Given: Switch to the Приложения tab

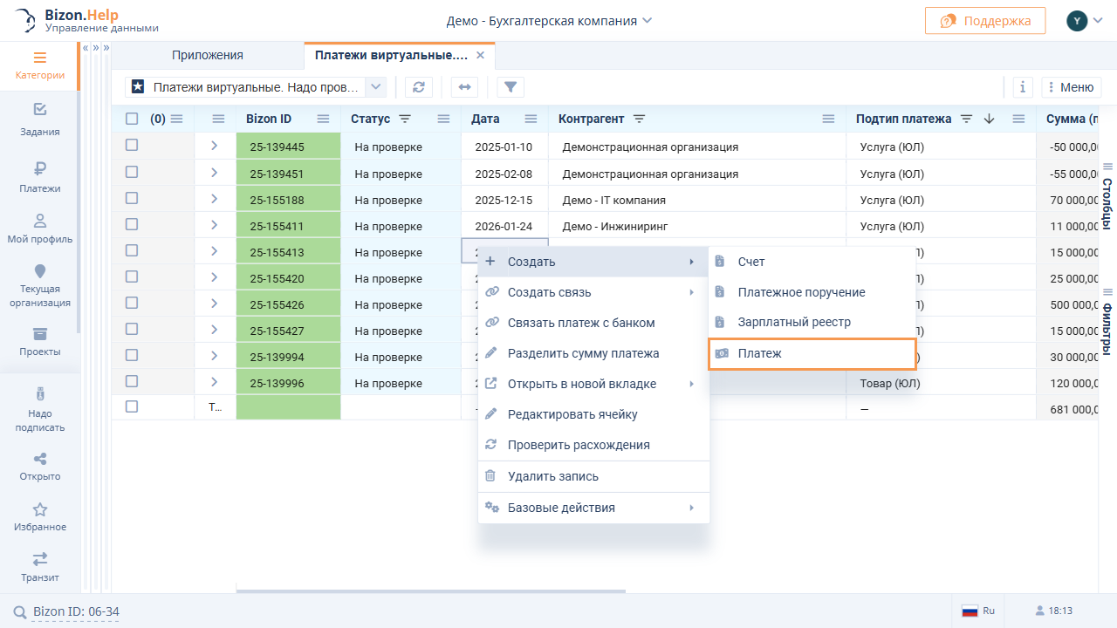Looking at the screenshot, I should pos(208,55).
